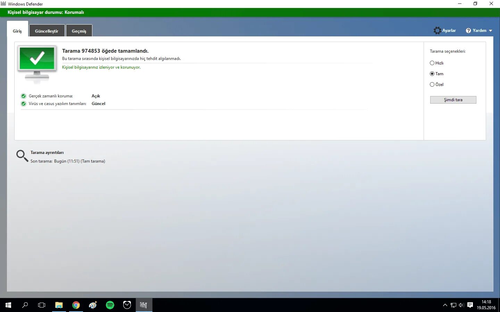Click the green check beside Virüs ve casus yazılım tanımları
Image resolution: width=500 pixels, height=312 pixels.
[24, 104]
